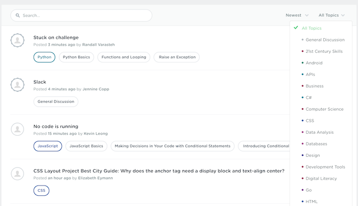Choose Android from the topics menu
This screenshot has width=358, height=206.
point(314,63)
